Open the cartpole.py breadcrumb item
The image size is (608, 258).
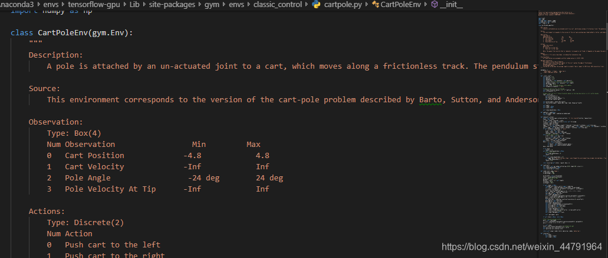pos(344,5)
